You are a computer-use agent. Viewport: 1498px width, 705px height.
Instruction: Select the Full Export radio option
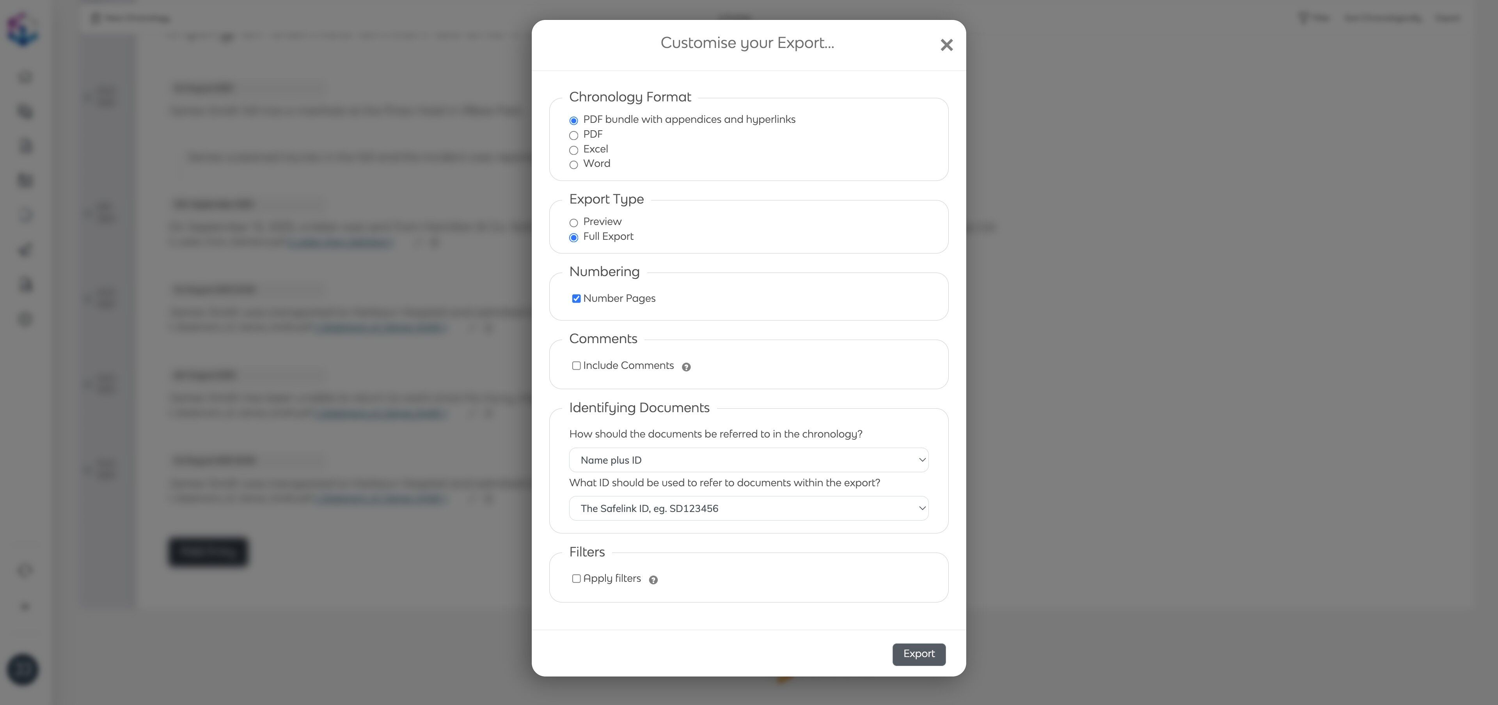click(573, 238)
